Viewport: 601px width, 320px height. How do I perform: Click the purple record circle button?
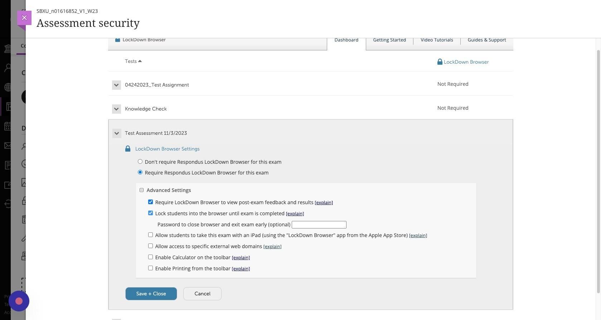pos(19,301)
